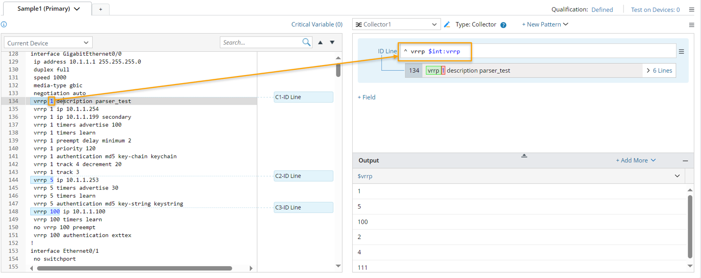The height and width of the screenshot is (278, 701).
Task: Click the blue info icon above the config panel
Action: coord(4,24)
